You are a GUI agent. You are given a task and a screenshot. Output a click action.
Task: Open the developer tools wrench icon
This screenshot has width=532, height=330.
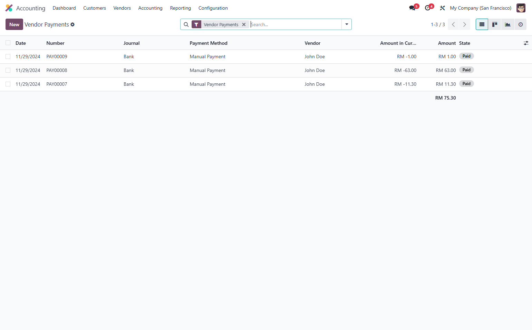point(442,8)
